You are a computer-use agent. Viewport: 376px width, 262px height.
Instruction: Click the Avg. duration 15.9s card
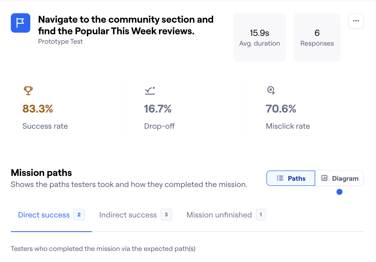tap(259, 38)
